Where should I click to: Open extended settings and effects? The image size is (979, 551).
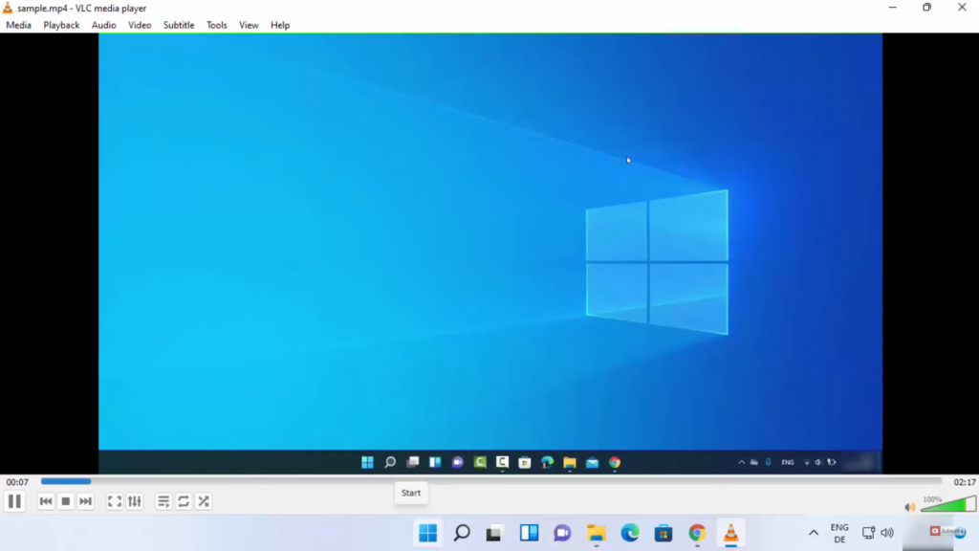pos(135,501)
